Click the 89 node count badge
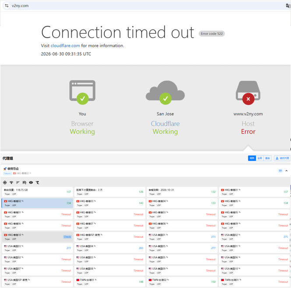This screenshot has height=288, width=291. click(x=280, y=171)
